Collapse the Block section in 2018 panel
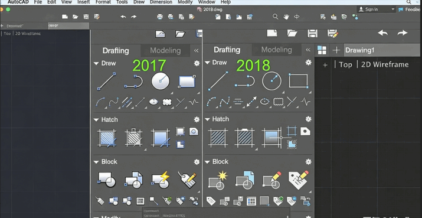 [x=207, y=162]
